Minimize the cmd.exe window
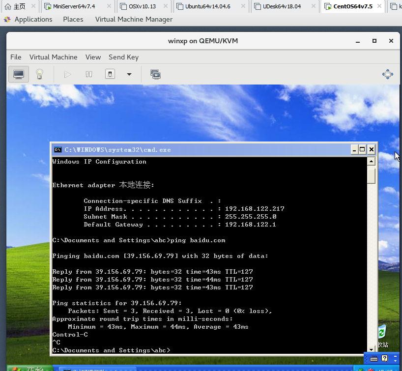Screen dimensions: 402x371 (x=354, y=149)
